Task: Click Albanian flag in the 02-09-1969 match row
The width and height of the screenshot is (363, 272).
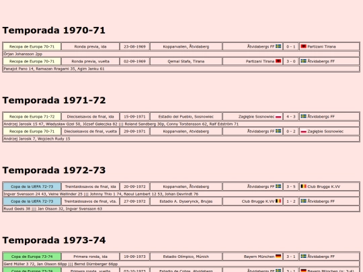Action: (x=278, y=61)
